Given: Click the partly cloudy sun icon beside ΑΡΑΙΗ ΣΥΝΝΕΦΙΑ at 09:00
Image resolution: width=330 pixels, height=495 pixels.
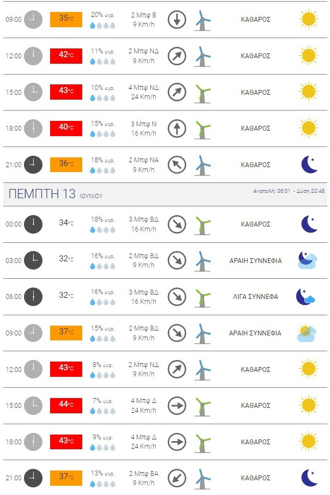Looking at the screenshot, I should click(307, 333).
